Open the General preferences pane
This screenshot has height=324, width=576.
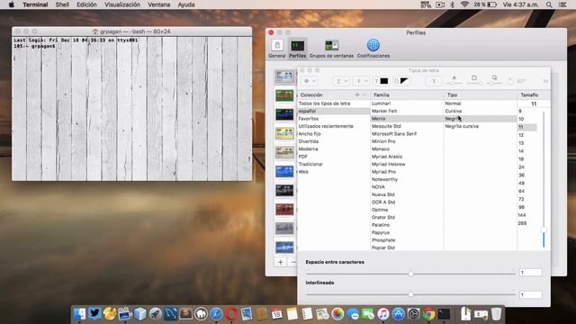click(x=277, y=49)
